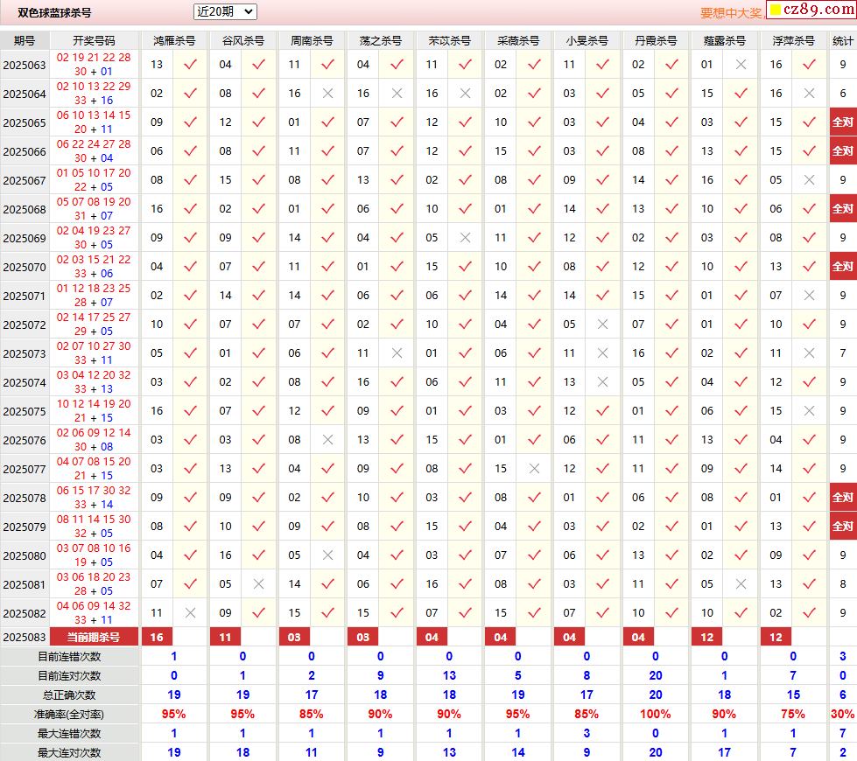Image resolution: width=857 pixels, height=761 pixels.
Task: Click the 总正确次数 row label
Action: click(69, 695)
